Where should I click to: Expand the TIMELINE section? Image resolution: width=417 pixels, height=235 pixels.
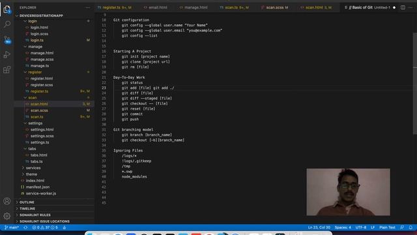[x=27, y=209]
